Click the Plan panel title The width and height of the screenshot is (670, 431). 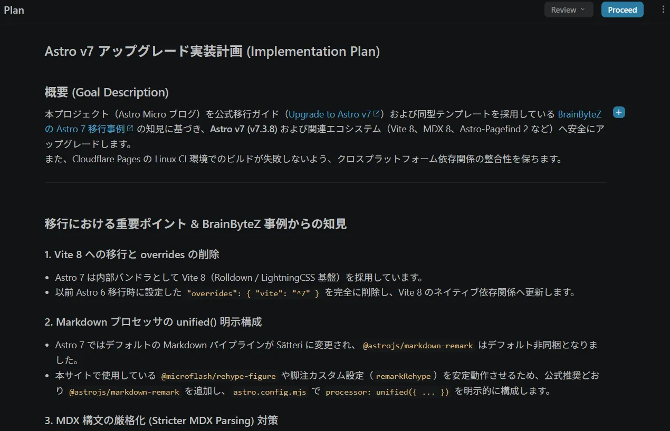14,10
